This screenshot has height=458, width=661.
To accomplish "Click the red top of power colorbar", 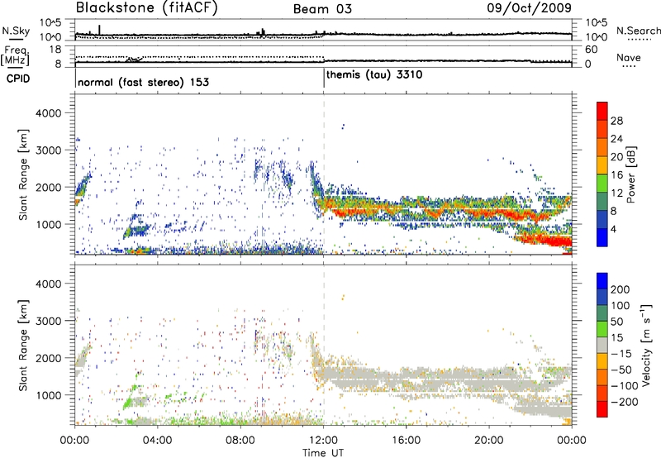I will [x=602, y=111].
